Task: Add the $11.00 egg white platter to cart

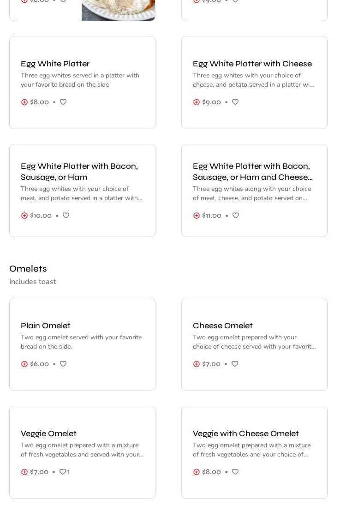Action: point(197,215)
